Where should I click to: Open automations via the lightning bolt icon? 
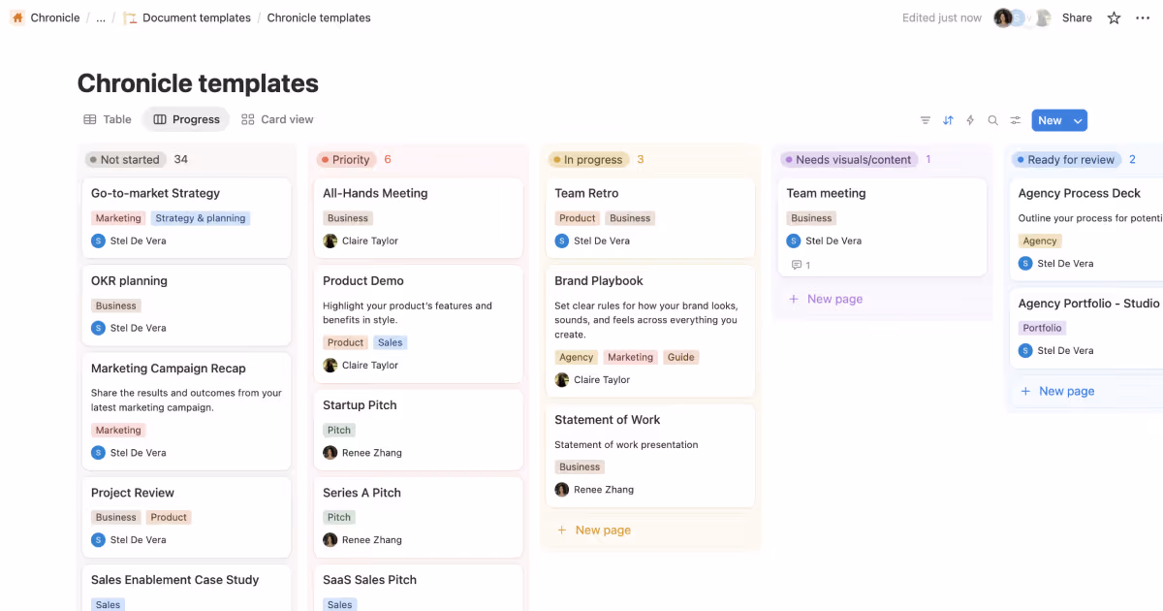coord(969,119)
